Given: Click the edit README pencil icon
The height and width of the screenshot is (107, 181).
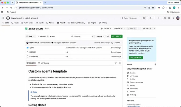Looking at the screenshot, I should pos(116,63).
